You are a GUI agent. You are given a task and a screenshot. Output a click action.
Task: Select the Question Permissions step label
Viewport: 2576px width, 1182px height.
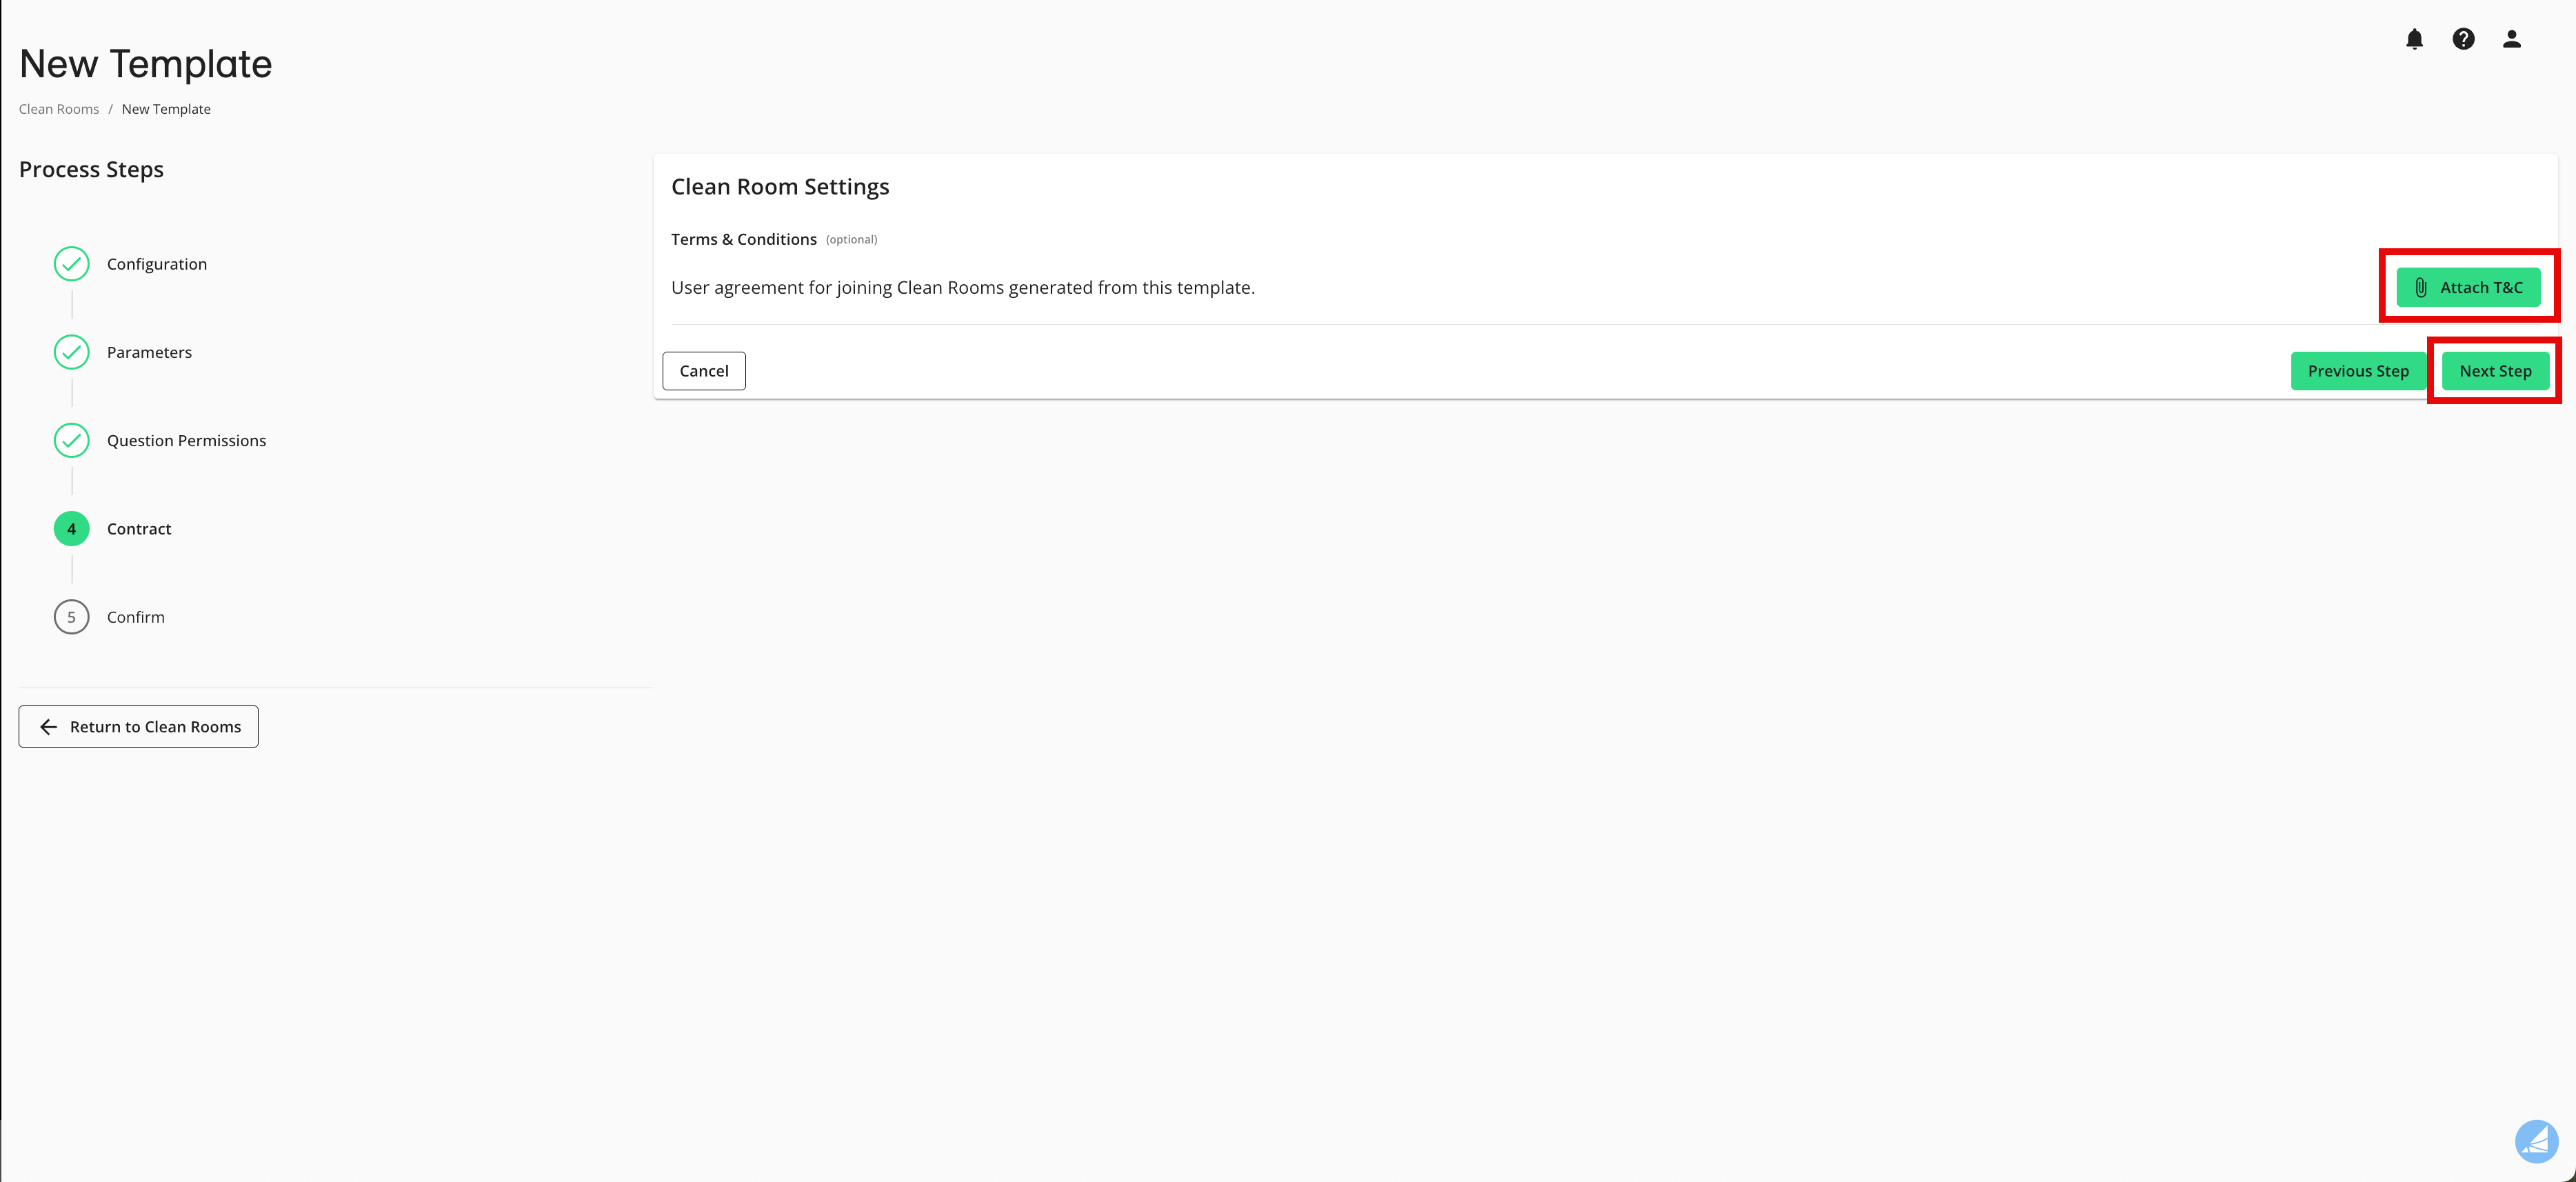coord(186,440)
